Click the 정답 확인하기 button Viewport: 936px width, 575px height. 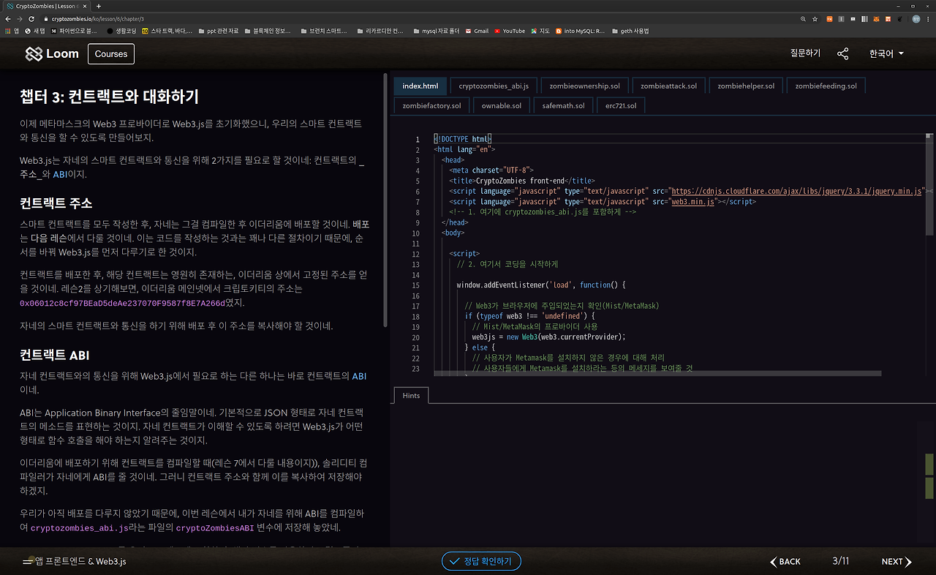coord(481,561)
